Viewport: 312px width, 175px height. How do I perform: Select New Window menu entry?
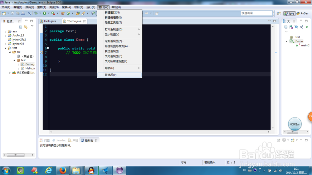[119, 12]
